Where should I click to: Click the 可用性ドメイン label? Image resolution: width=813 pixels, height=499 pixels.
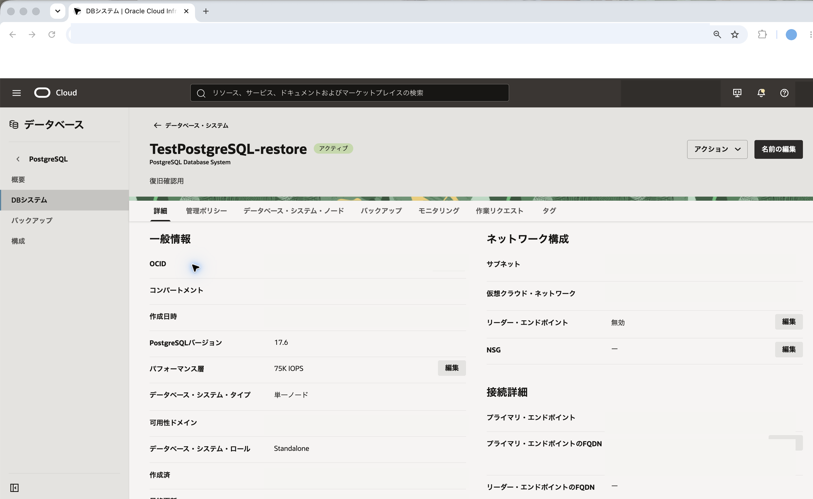(173, 422)
